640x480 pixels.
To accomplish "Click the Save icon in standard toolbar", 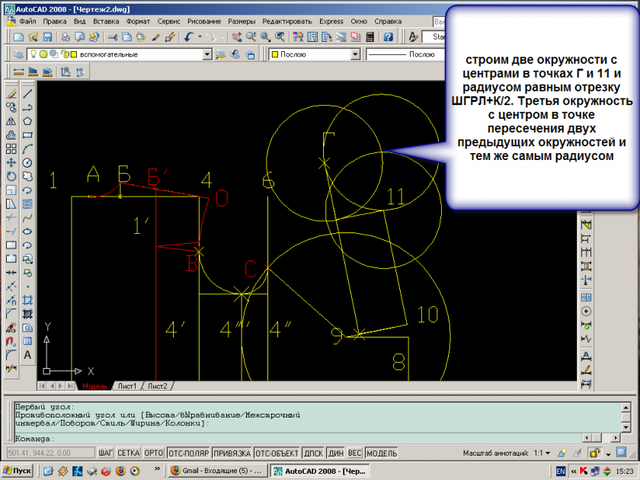I will 47,37.
